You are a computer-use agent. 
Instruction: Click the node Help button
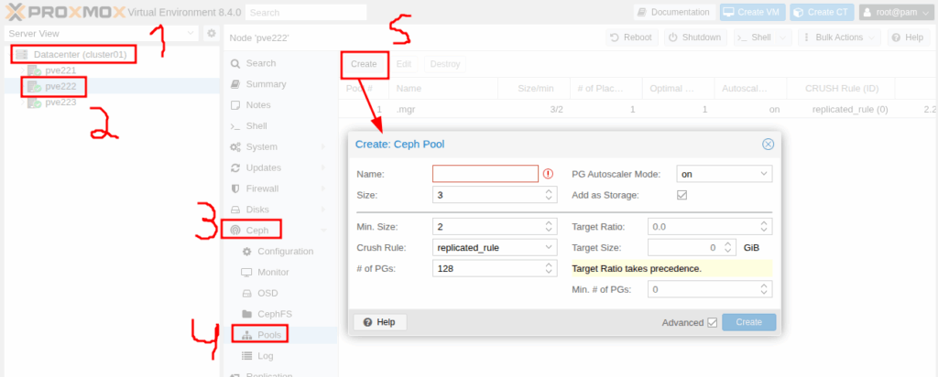point(909,37)
